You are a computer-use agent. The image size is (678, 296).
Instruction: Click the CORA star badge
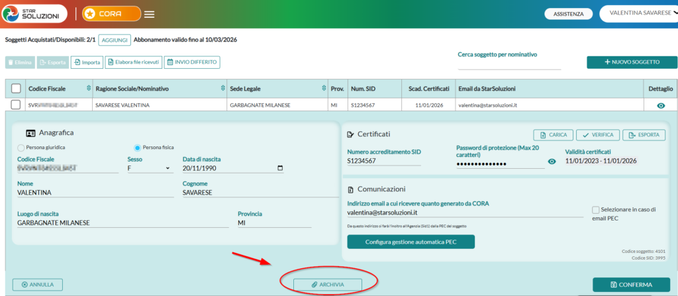[x=111, y=14]
